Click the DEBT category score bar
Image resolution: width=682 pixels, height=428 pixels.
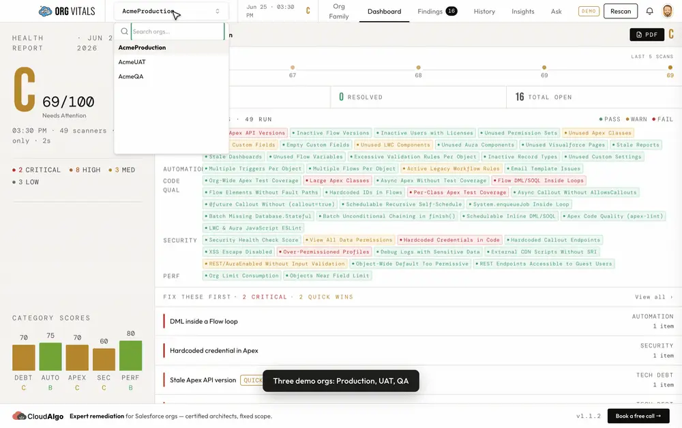click(x=23, y=358)
